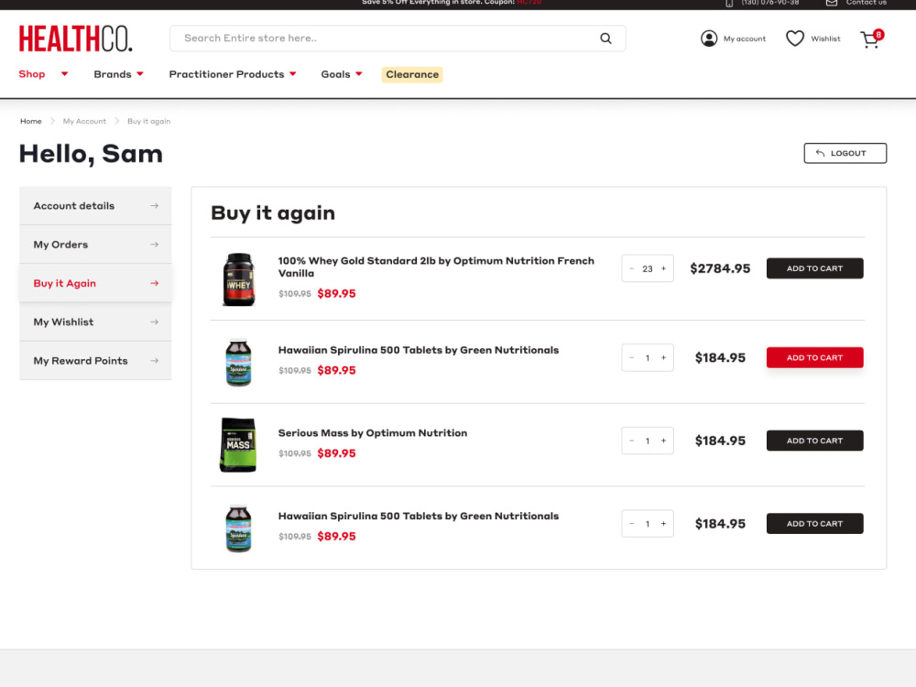Viewport: 916px width, 687px height.
Task: Increase quantity for last Hawaiian Spirulina
Action: coord(663,523)
